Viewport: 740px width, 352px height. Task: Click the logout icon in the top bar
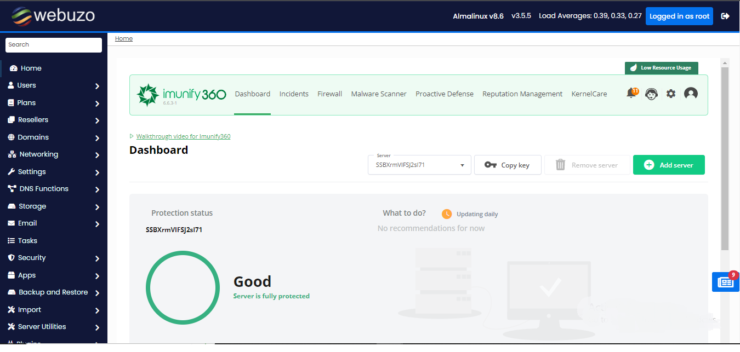[725, 16]
